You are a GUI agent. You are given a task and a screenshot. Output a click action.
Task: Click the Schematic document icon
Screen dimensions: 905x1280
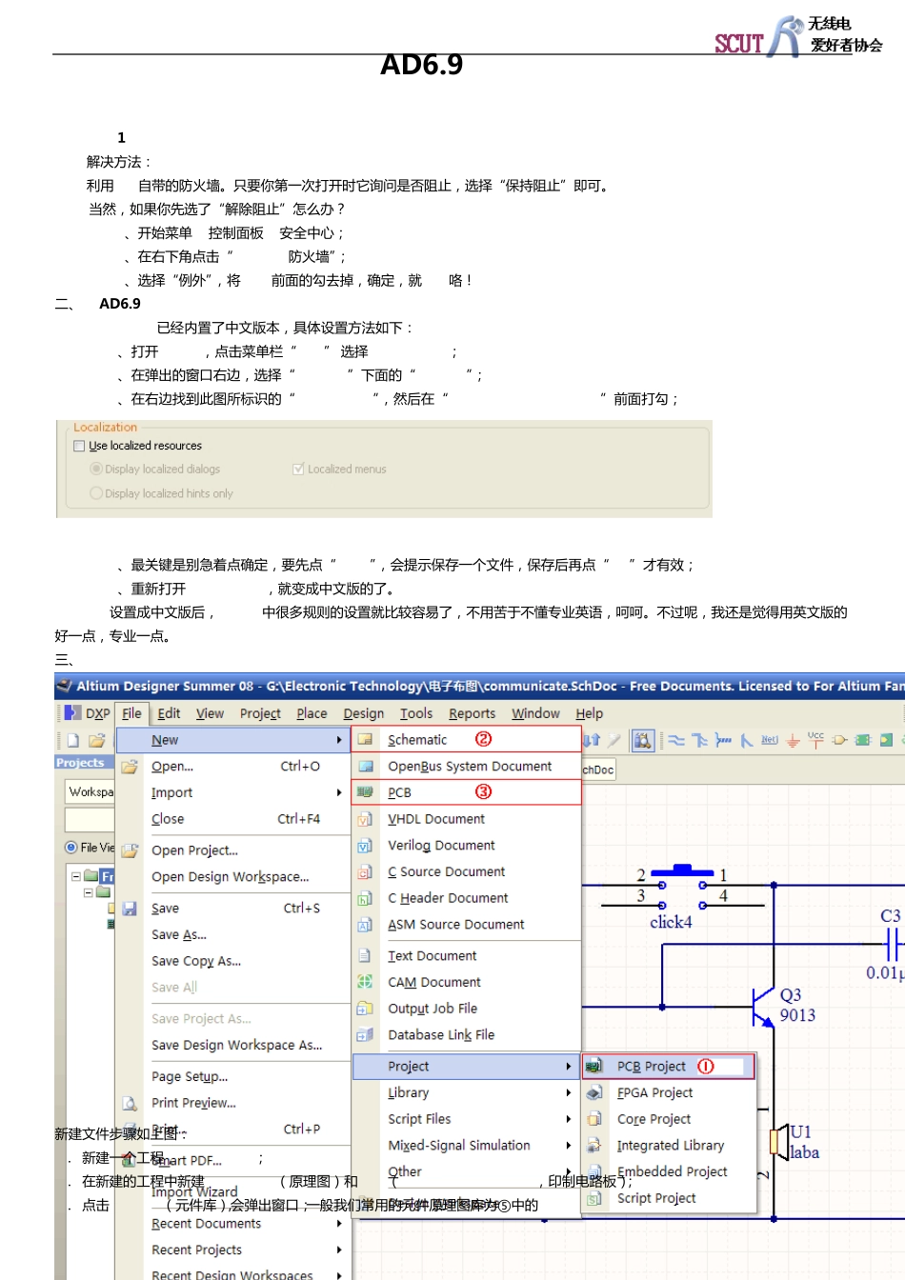(365, 739)
